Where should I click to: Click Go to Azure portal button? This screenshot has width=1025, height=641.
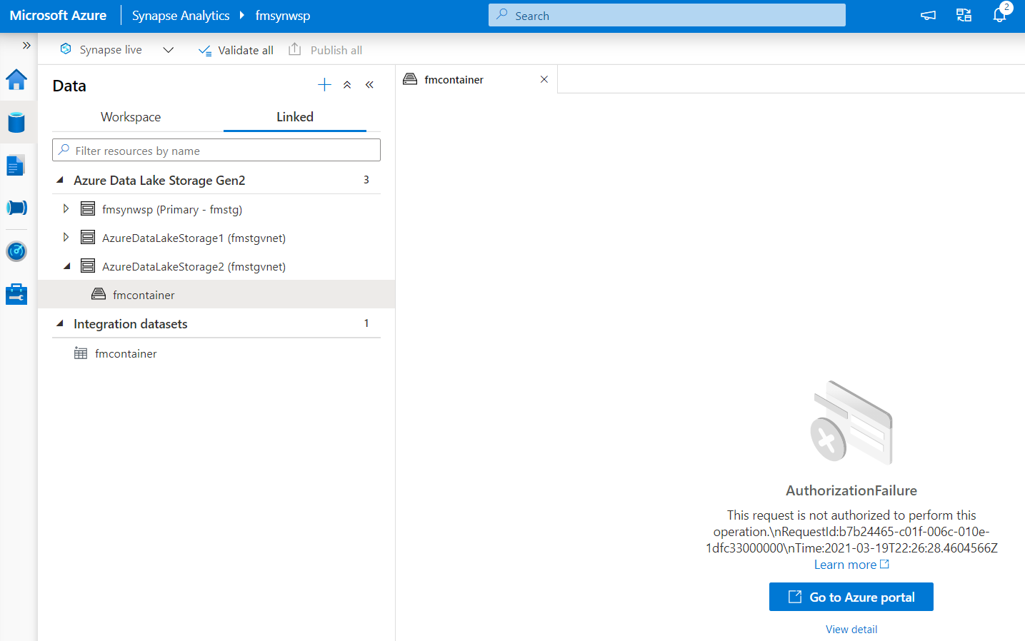point(851,597)
